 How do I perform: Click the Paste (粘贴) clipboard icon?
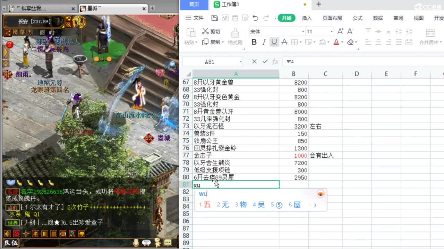coord(191,32)
